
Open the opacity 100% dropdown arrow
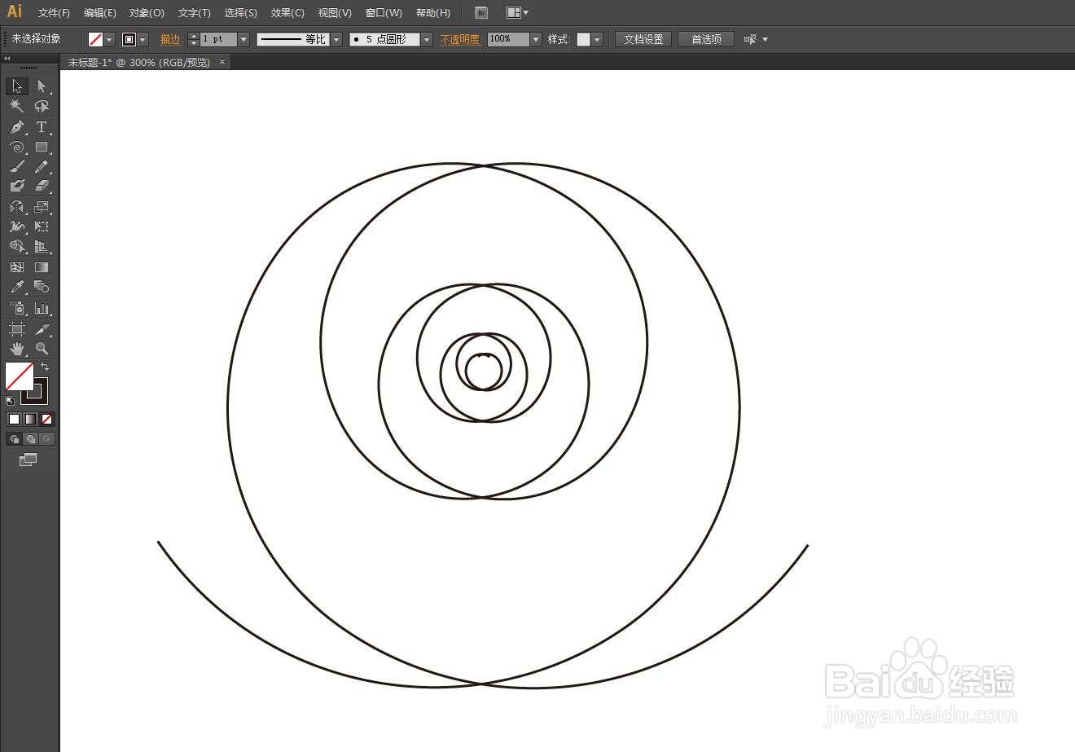point(536,39)
